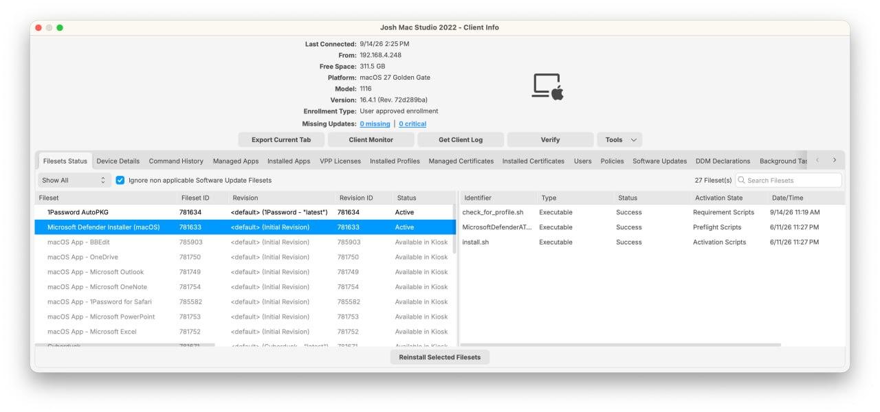Click the 9/14/26 11:19 AM date cell
This screenshot has height=412, width=880.
pos(795,212)
